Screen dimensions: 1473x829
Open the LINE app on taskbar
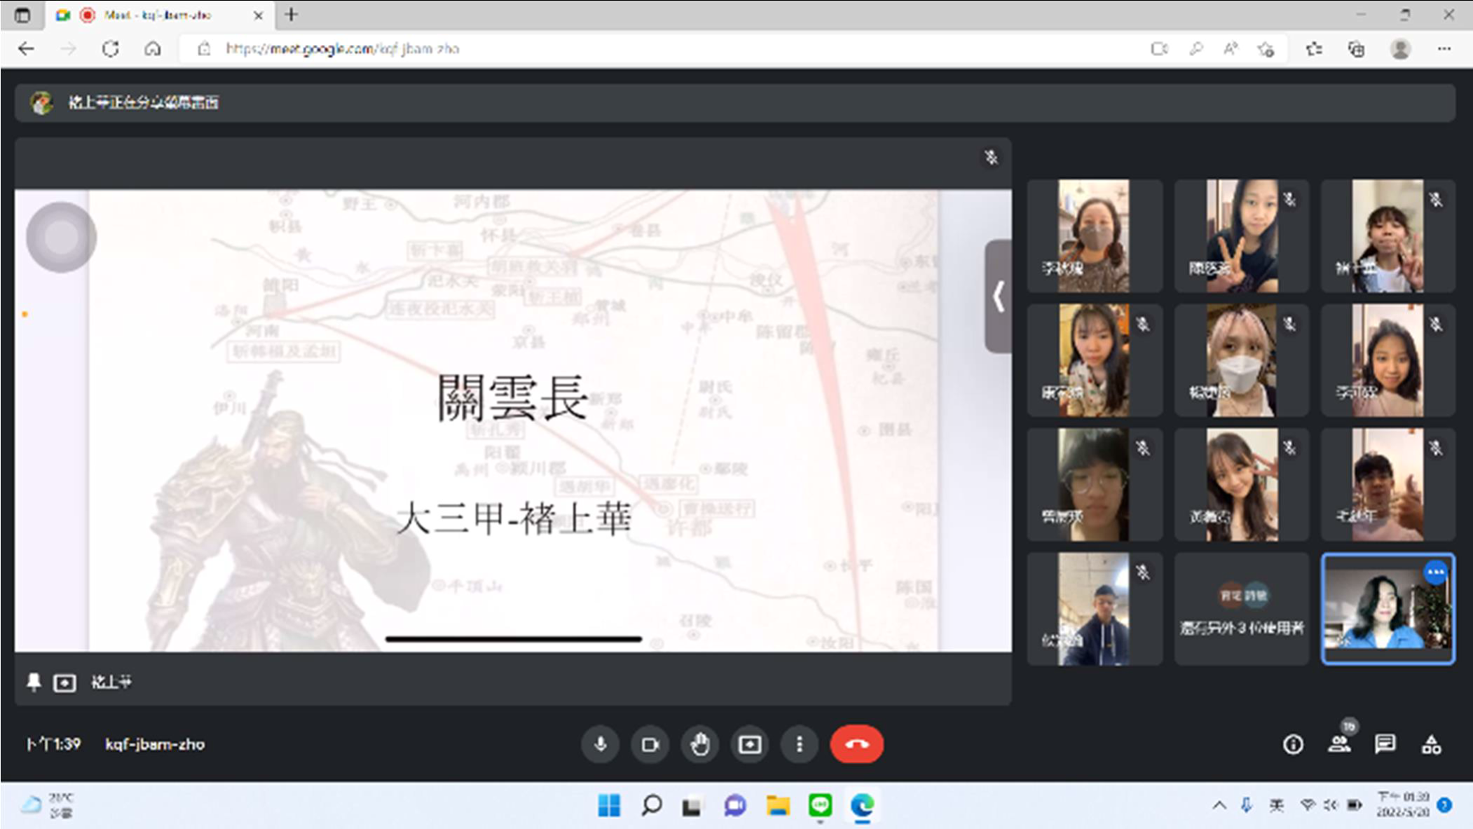(820, 806)
